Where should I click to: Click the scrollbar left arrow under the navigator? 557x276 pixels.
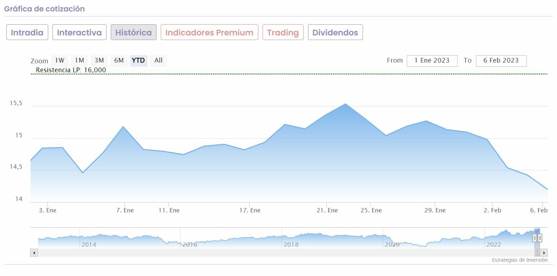coord(34,253)
